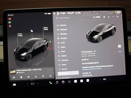The width and height of the screenshot is (131, 98).
Task: Tap the yellow badge at top-right corner
Action: click(118, 12)
